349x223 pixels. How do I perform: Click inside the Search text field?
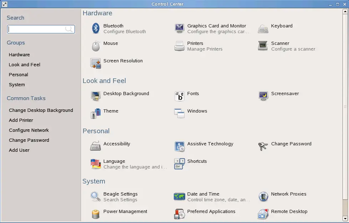point(36,29)
